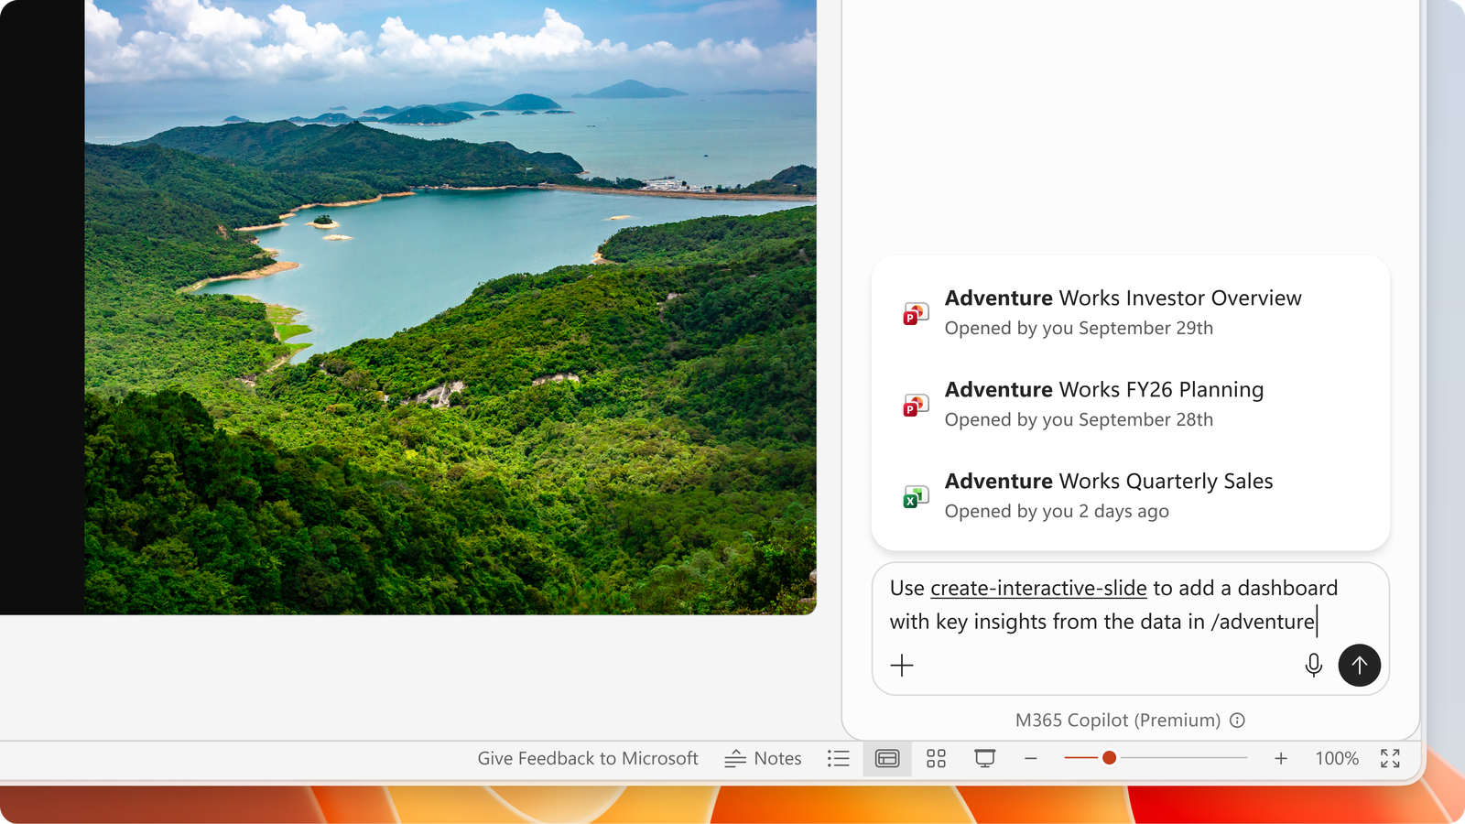Click the "Opened by you September 29th" text
The image size is (1465, 824).
coord(1079,328)
